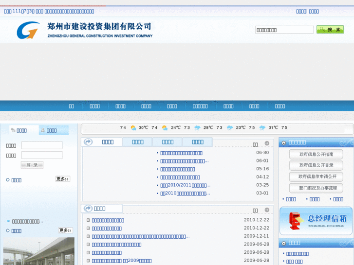Click the sunny weather icon beside 30℃

[133, 128]
